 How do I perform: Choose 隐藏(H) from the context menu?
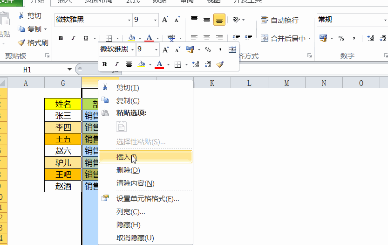click(145, 225)
